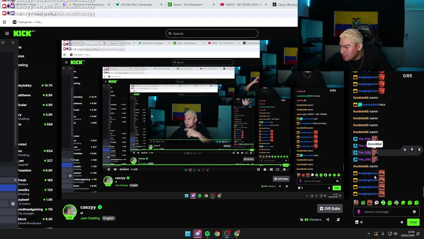Click the English language tag
Screen dimensions: 424x239
[x=108, y=218]
